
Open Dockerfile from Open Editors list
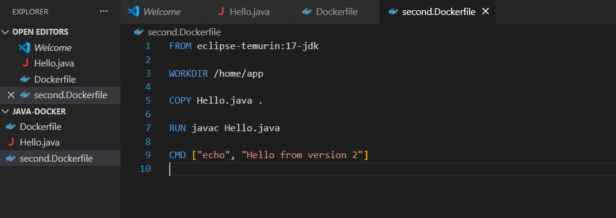pos(60,79)
